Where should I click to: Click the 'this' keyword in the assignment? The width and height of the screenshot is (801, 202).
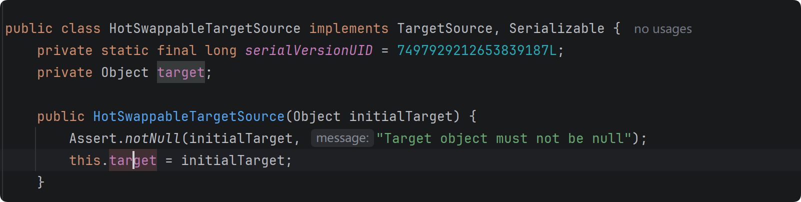[85, 160]
